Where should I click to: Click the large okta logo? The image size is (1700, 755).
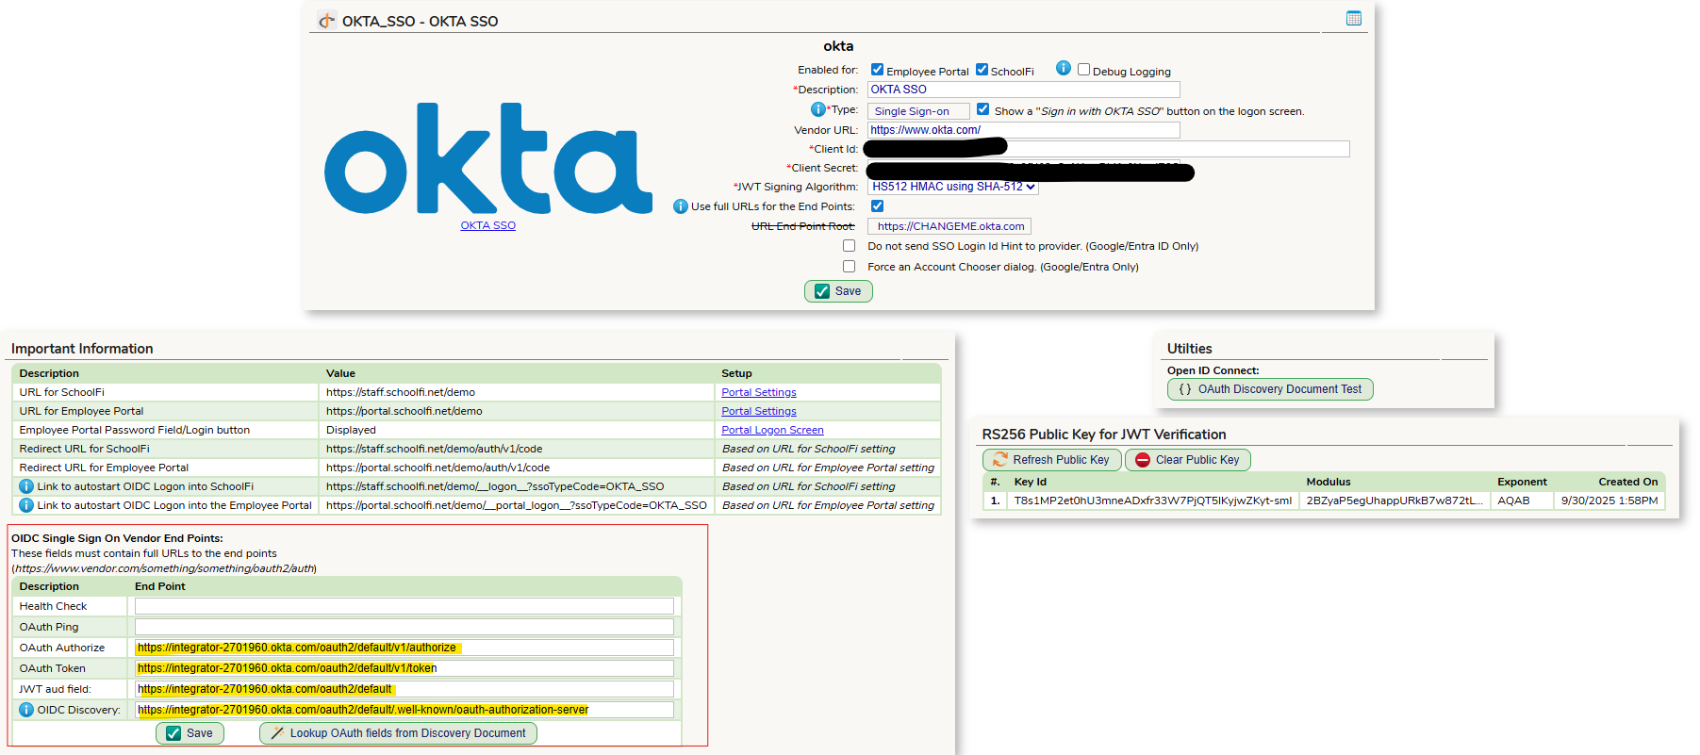click(488, 158)
